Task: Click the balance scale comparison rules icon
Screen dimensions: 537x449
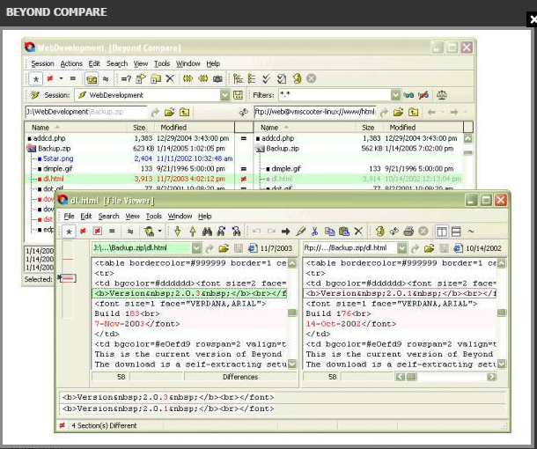Action: coord(441,95)
